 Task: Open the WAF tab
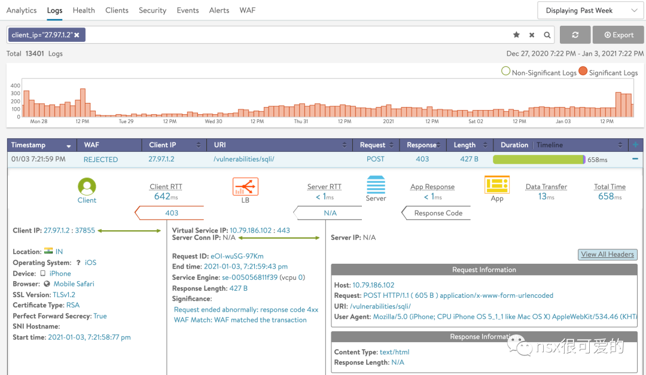[248, 10]
